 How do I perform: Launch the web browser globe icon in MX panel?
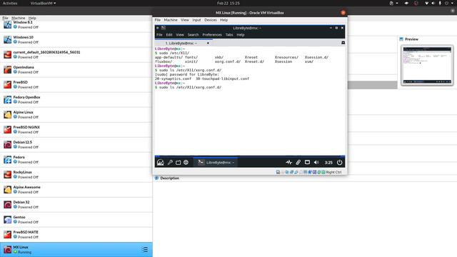click(186, 163)
